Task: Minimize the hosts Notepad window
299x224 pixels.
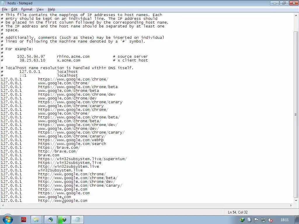Action: tap(274, 3)
